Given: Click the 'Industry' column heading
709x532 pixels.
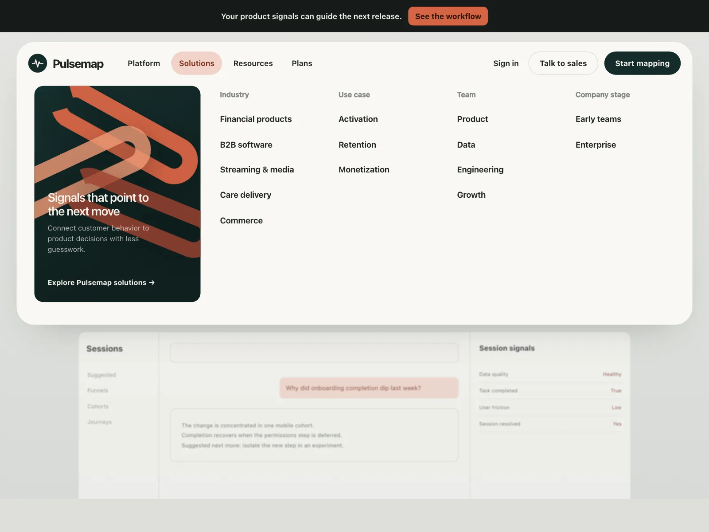Looking at the screenshot, I should tap(234, 94).
